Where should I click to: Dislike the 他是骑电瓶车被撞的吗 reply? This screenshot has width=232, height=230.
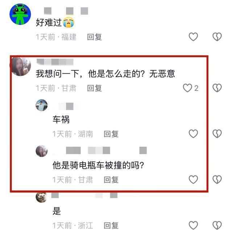pyautogui.click(x=217, y=179)
